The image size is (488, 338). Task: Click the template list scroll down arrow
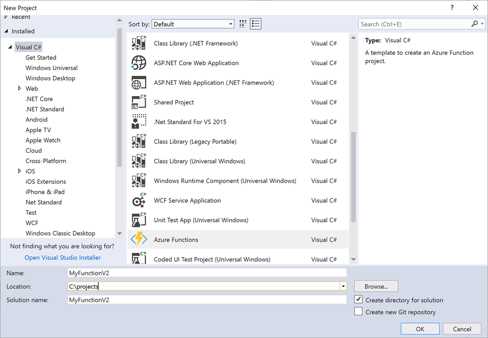[x=353, y=259]
